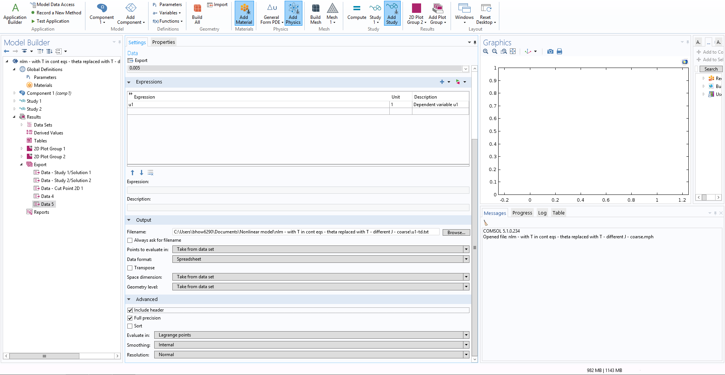Open the Data format dropdown

(320, 259)
